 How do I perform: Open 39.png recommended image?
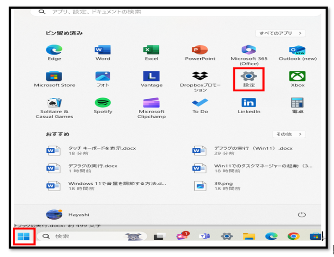point(217,186)
